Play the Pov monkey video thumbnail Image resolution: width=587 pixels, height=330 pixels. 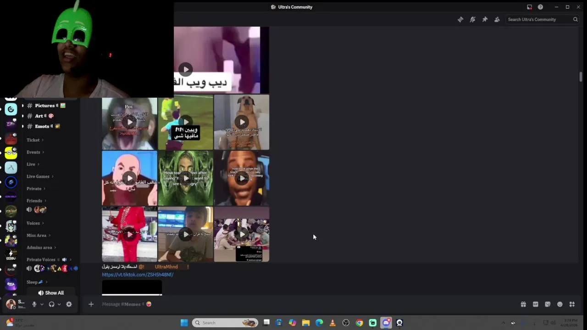tap(129, 122)
